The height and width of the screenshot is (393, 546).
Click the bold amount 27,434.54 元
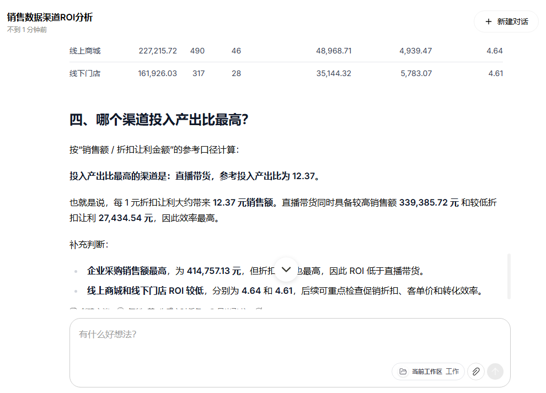click(x=126, y=218)
